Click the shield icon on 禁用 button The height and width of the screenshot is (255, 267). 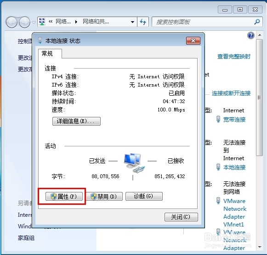click(94, 197)
